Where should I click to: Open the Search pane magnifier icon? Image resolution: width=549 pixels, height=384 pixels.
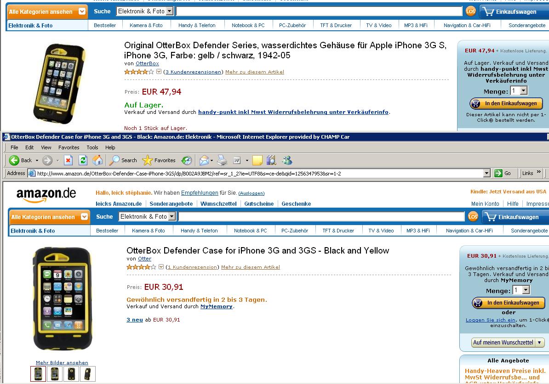point(114,160)
